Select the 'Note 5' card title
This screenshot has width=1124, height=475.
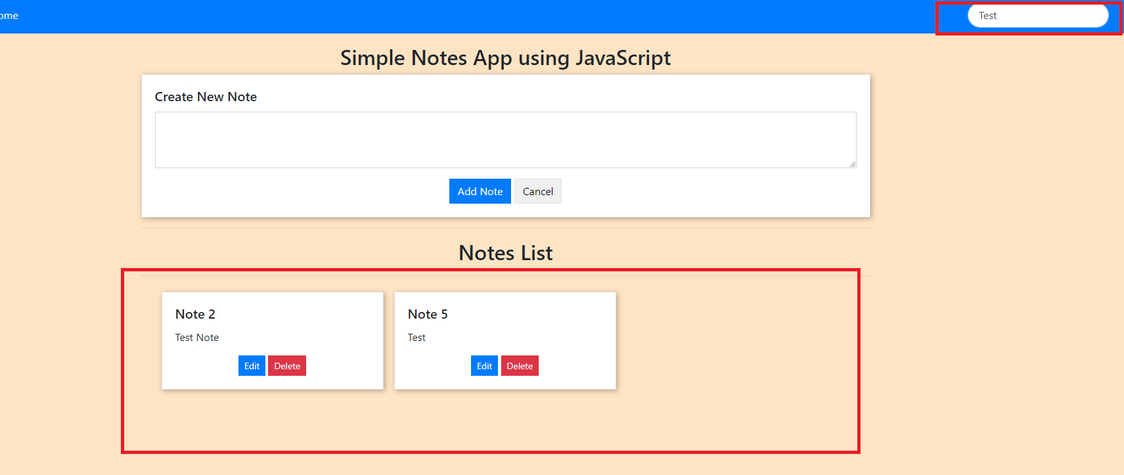pyautogui.click(x=428, y=314)
